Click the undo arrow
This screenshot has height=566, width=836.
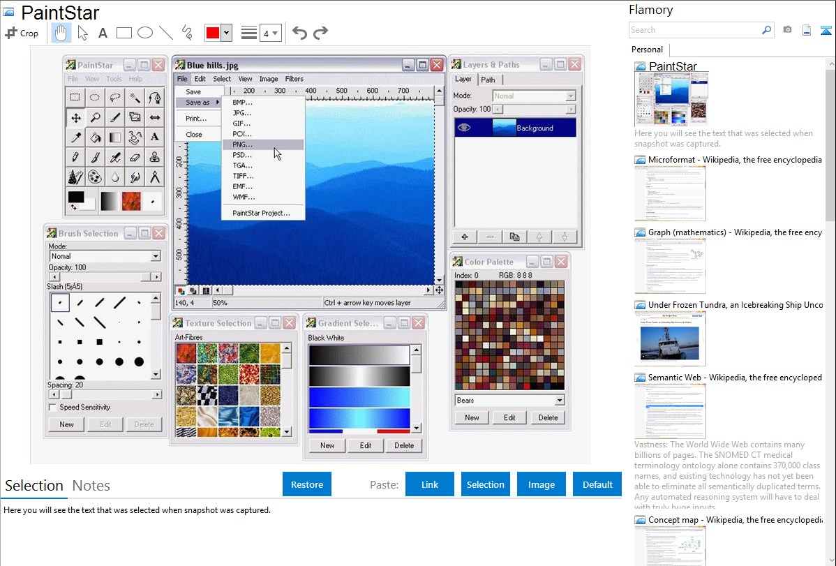tap(299, 33)
